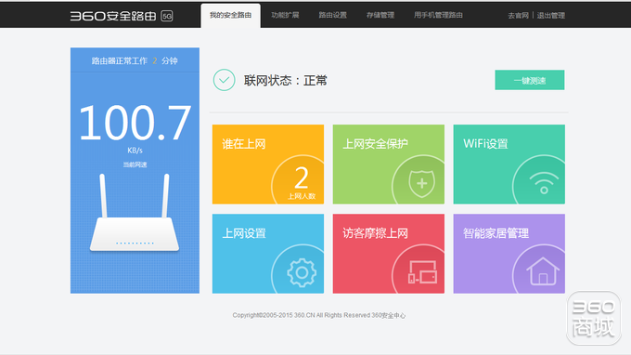The width and height of the screenshot is (631, 355).
Task: Open the 上网安全保护 tile
Action: (x=388, y=164)
